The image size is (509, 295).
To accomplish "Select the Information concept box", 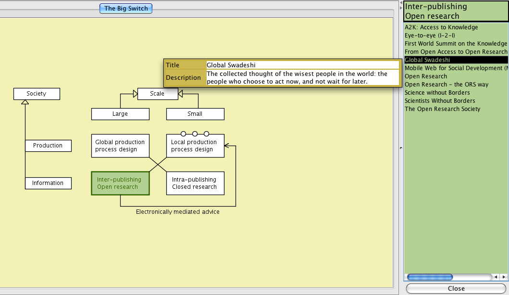I will pos(48,183).
